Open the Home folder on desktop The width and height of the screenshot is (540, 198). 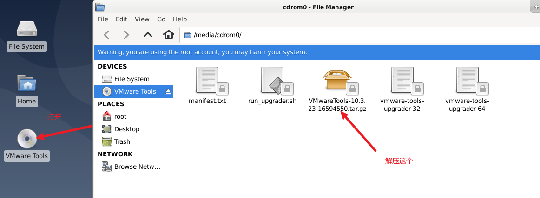[x=27, y=84]
